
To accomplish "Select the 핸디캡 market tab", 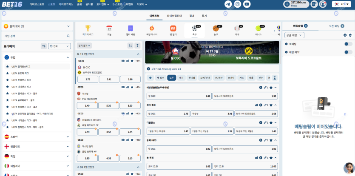I will point(192,78).
